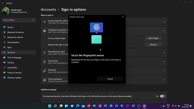Click the search magnifier in Find a setting
The width and height of the screenshot is (194, 109).
point(33,20)
